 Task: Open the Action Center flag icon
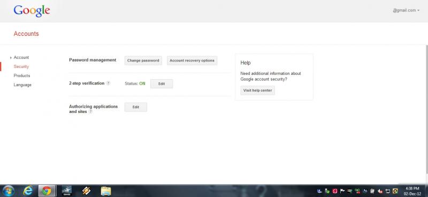342,191
